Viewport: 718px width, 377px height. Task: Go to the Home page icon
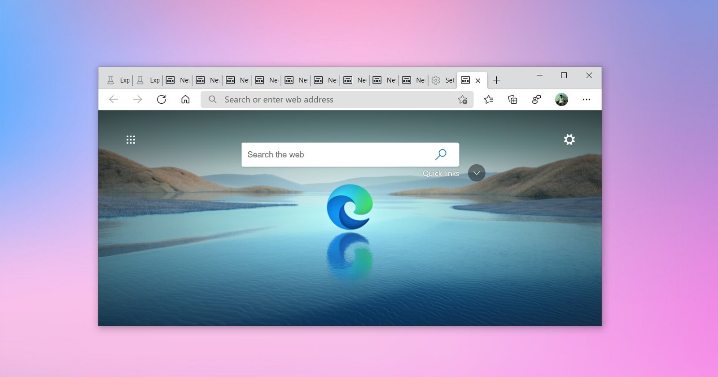[x=185, y=100]
